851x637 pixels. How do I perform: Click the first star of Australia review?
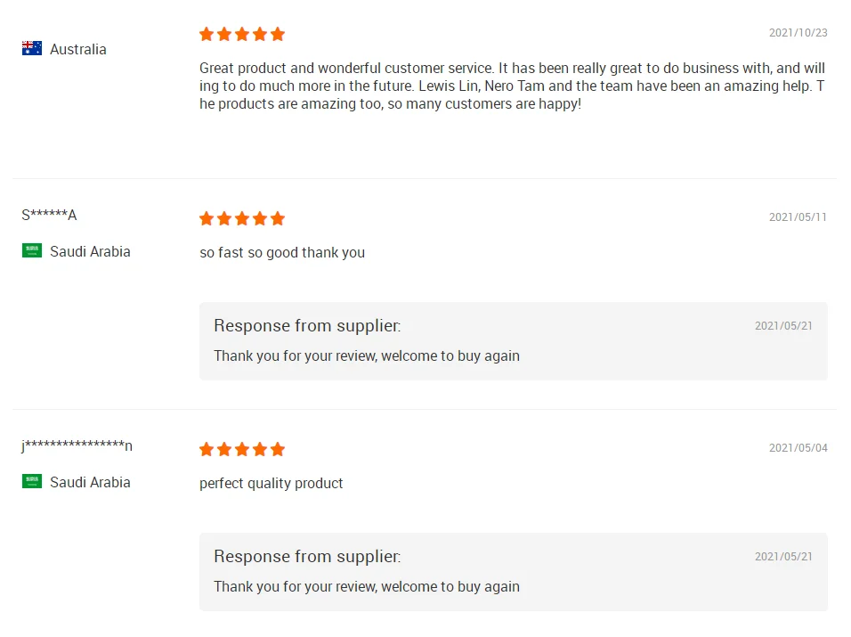pyautogui.click(x=207, y=34)
